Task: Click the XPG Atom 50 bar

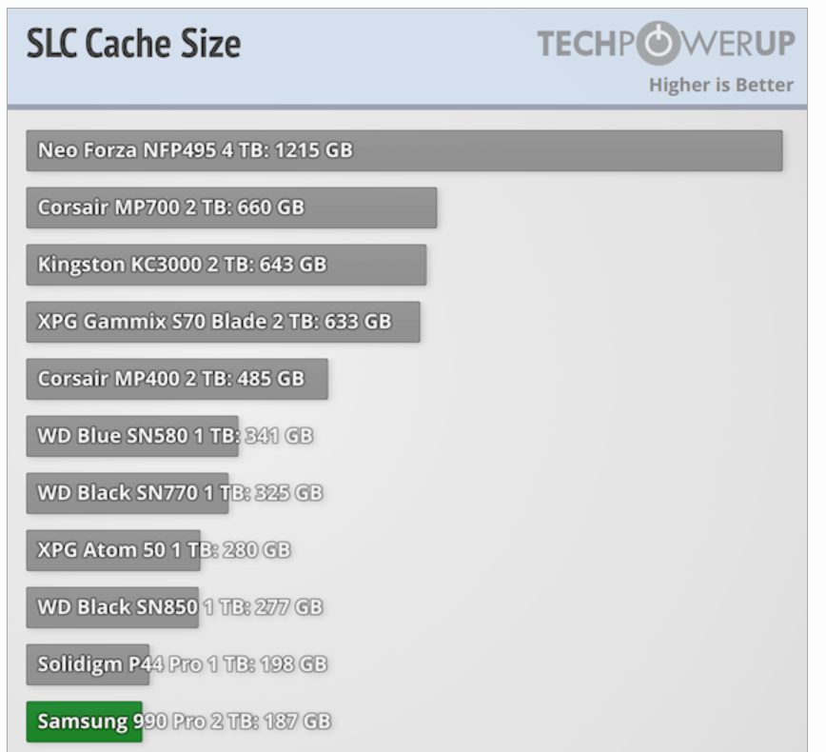Action: click(113, 550)
